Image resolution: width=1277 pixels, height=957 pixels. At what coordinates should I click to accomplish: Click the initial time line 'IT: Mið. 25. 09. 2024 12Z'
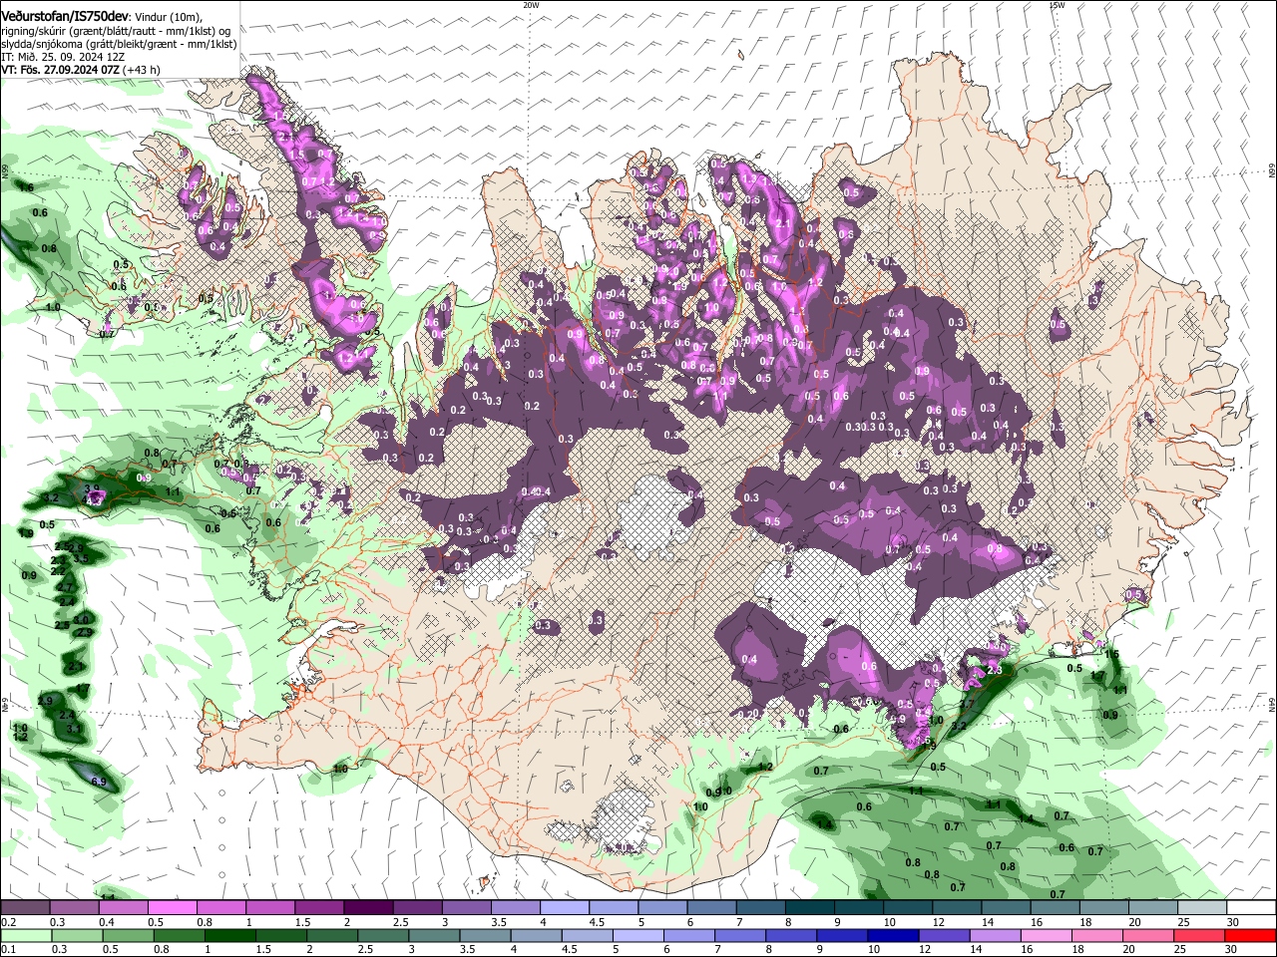(x=63, y=57)
